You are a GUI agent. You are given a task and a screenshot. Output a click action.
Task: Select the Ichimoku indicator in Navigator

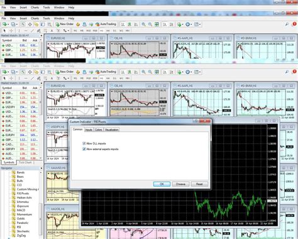click(23, 202)
